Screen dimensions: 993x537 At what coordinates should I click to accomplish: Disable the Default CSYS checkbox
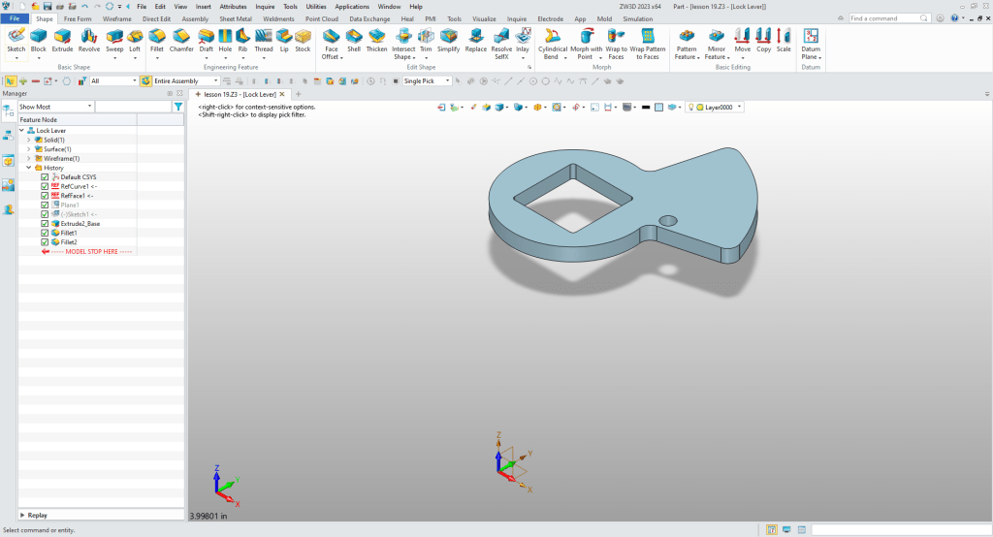coord(45,177)
